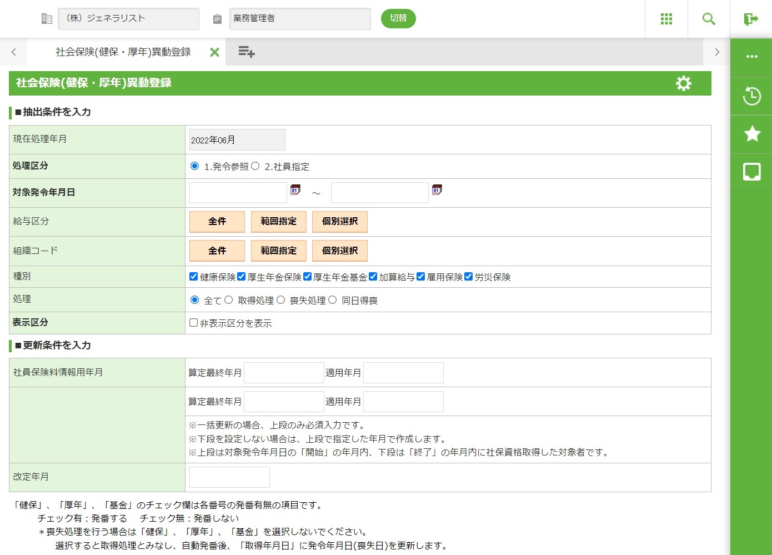Click 範囲指定 button for 給与区分
Image resolution: width=772 pixels, height=555 pixels.
tap(278, 222)
